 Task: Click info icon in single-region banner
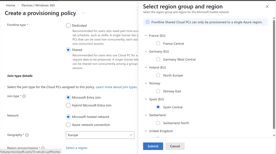coord(148,22)
